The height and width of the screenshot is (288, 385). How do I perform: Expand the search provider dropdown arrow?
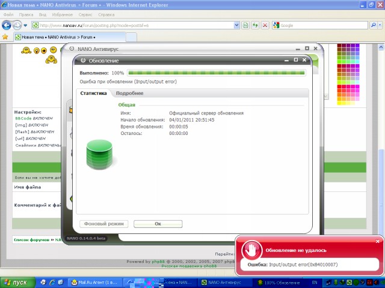tap(380, 26)
